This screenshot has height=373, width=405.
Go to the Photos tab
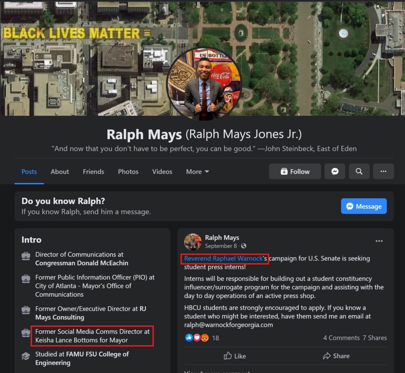coord(128,171)
